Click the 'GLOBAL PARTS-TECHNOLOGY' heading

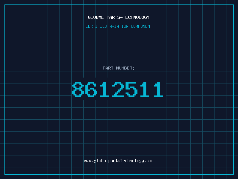pyautogui.click(x=119, y=17)
